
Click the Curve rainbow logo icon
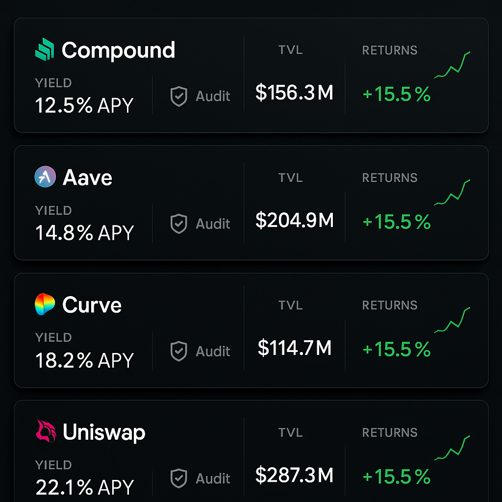point(45,304)
